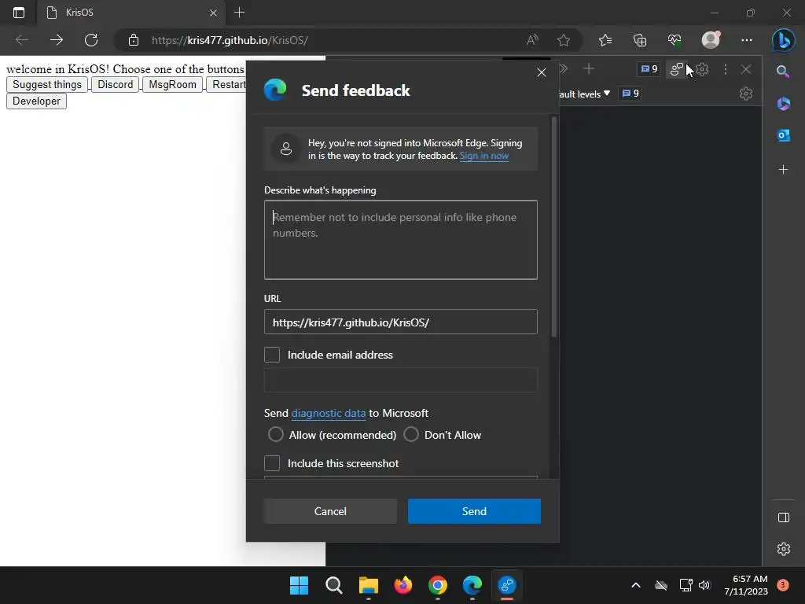The image size is (805, 604).
Task: Open Collections in Edge toolbar
Action: click(640, 40)
